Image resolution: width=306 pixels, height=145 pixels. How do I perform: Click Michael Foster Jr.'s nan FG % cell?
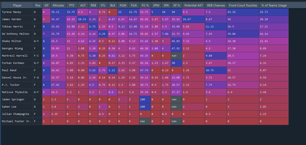coord(145,121)
